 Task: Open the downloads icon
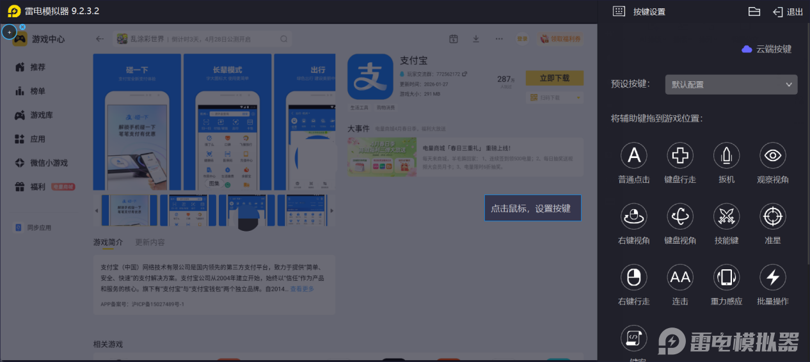click(x=476, y=39)
